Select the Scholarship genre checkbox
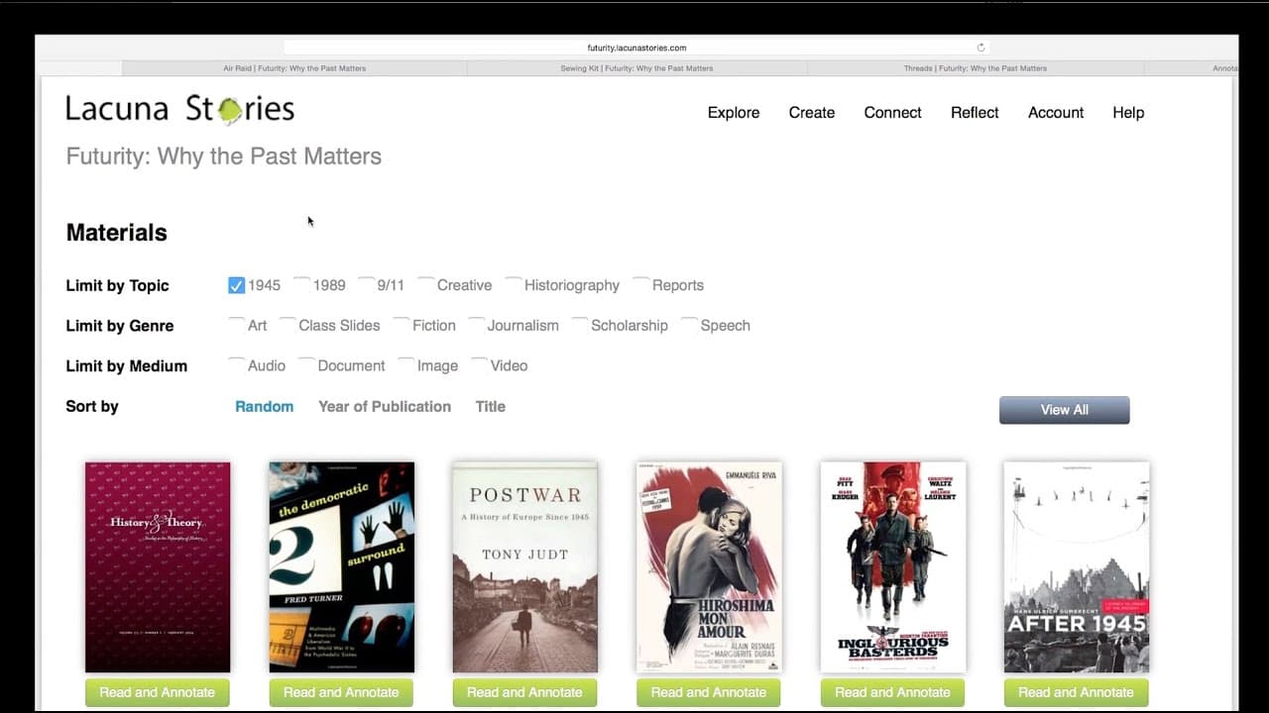This screenshot has height=713, width=1269. [x=580, y=325]
